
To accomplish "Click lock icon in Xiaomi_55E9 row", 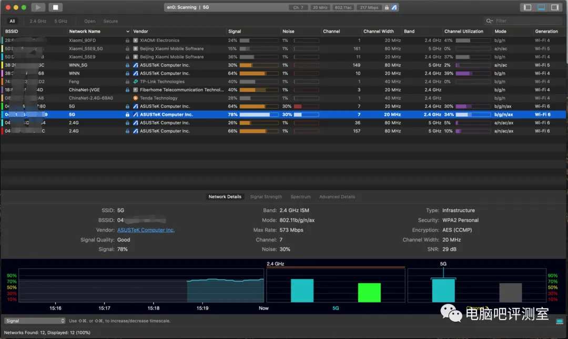I will [127, 57].
